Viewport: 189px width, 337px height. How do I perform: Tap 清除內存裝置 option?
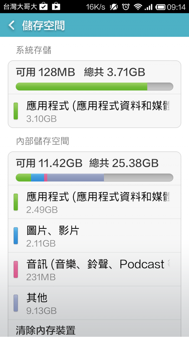46,330
